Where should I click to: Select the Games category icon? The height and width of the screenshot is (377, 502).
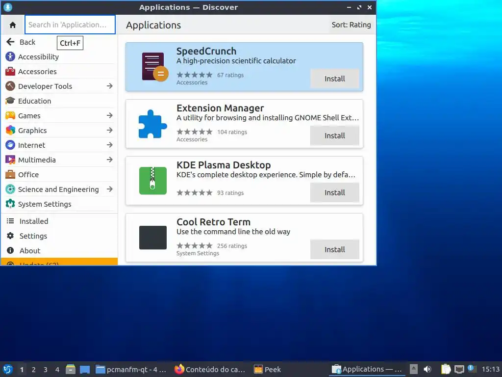[10, 115]
